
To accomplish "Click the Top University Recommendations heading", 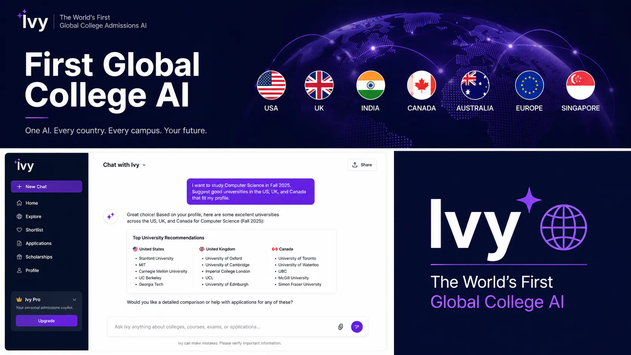I will click(x=168, y=238).
